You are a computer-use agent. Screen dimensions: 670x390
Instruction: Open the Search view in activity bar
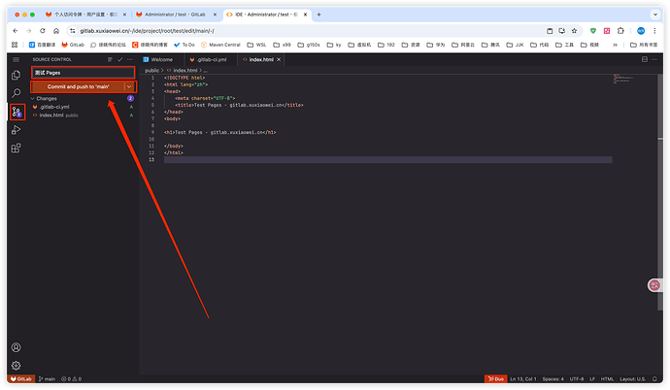click(16, 93)
